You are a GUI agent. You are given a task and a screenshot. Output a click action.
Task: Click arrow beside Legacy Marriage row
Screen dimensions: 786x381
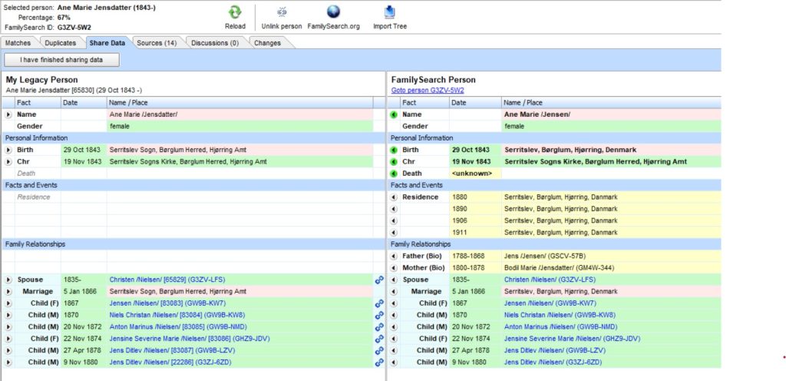(8, 292)
